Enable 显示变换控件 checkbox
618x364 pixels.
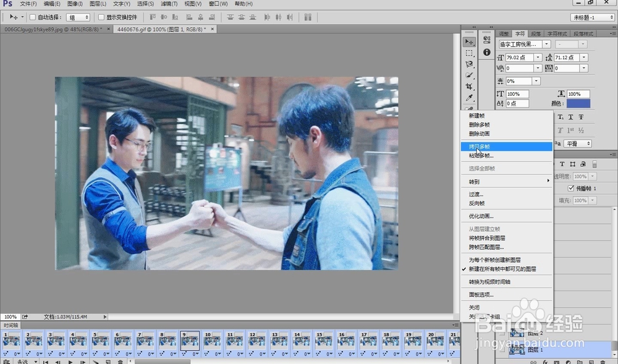pos(101,17)
